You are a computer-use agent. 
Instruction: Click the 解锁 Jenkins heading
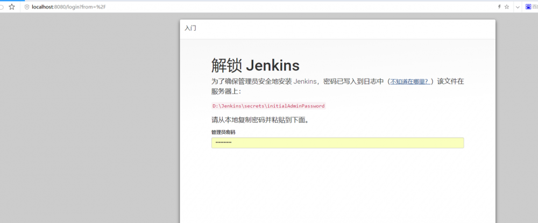pos(255,65)
